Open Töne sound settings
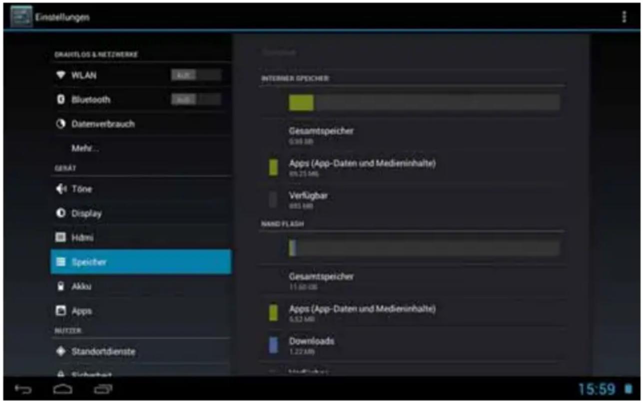This screenshot has width=643, height=401. (x=141, y=189)
